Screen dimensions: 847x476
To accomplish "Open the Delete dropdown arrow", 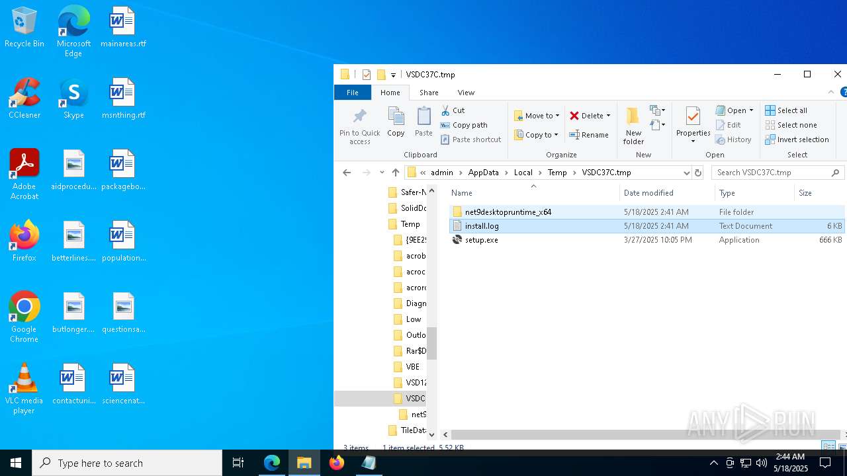I will click(x=608, y=116).
